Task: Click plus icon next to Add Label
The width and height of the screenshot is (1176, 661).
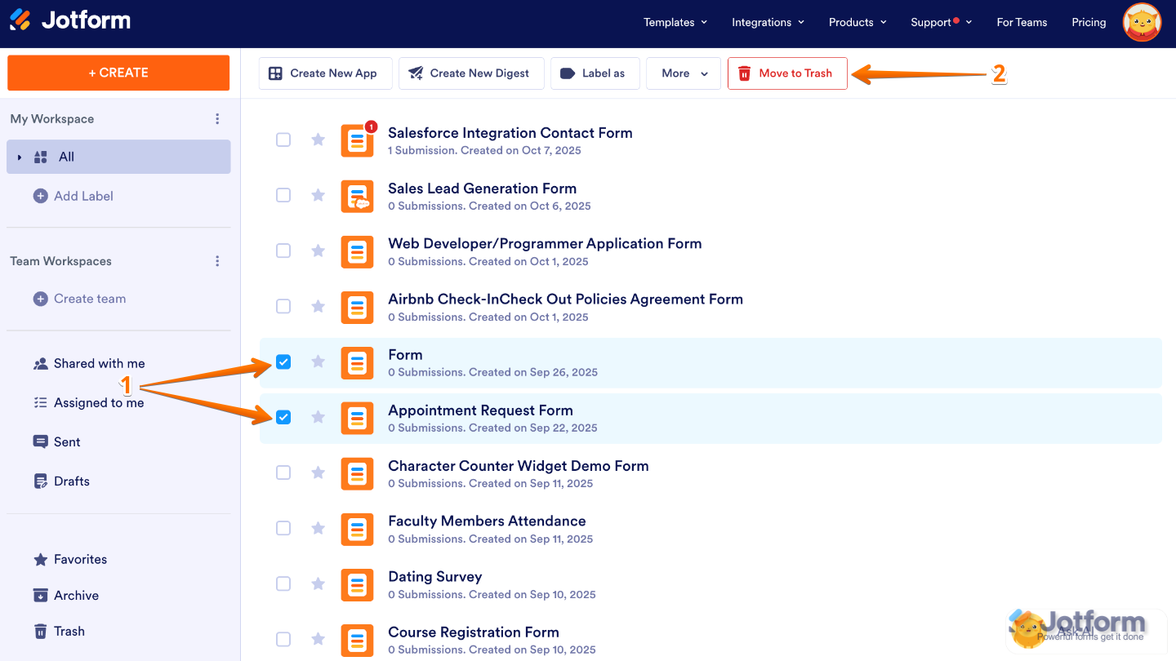Action: [40, 196]
